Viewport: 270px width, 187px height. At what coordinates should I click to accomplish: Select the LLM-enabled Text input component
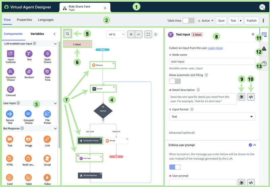pos(29,54)
